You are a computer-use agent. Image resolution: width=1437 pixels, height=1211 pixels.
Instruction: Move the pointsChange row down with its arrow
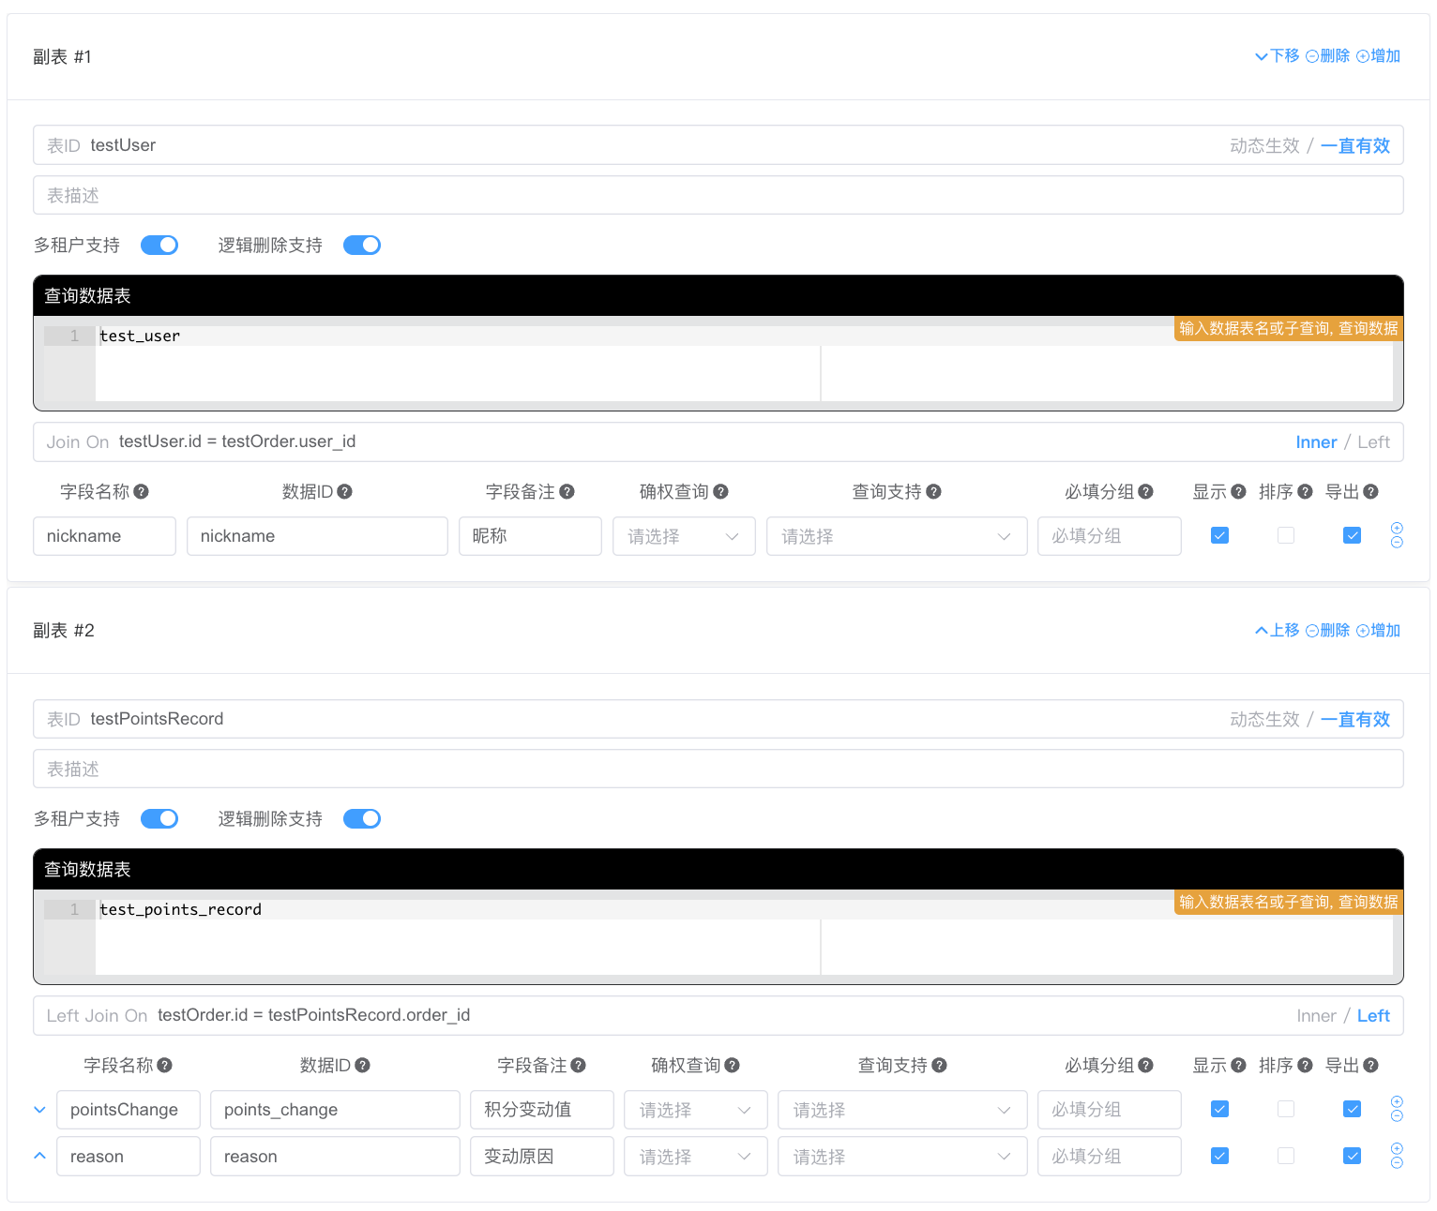tap(39, 1110)
